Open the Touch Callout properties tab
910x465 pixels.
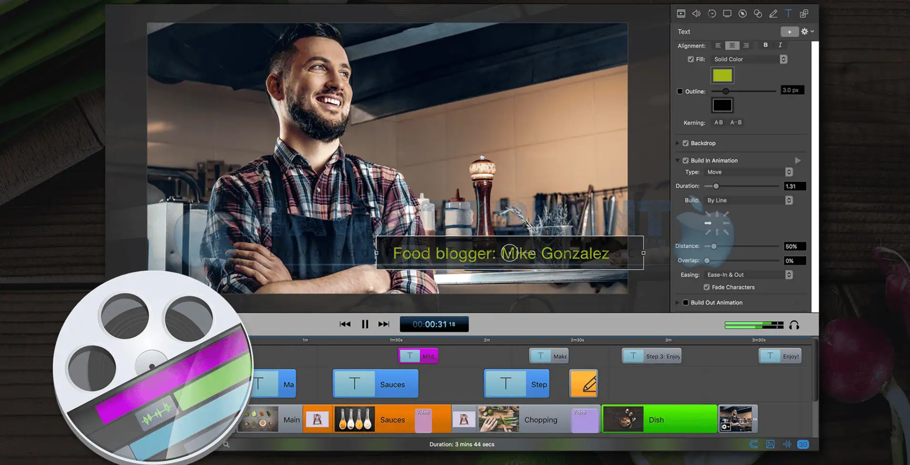(758, 14)
